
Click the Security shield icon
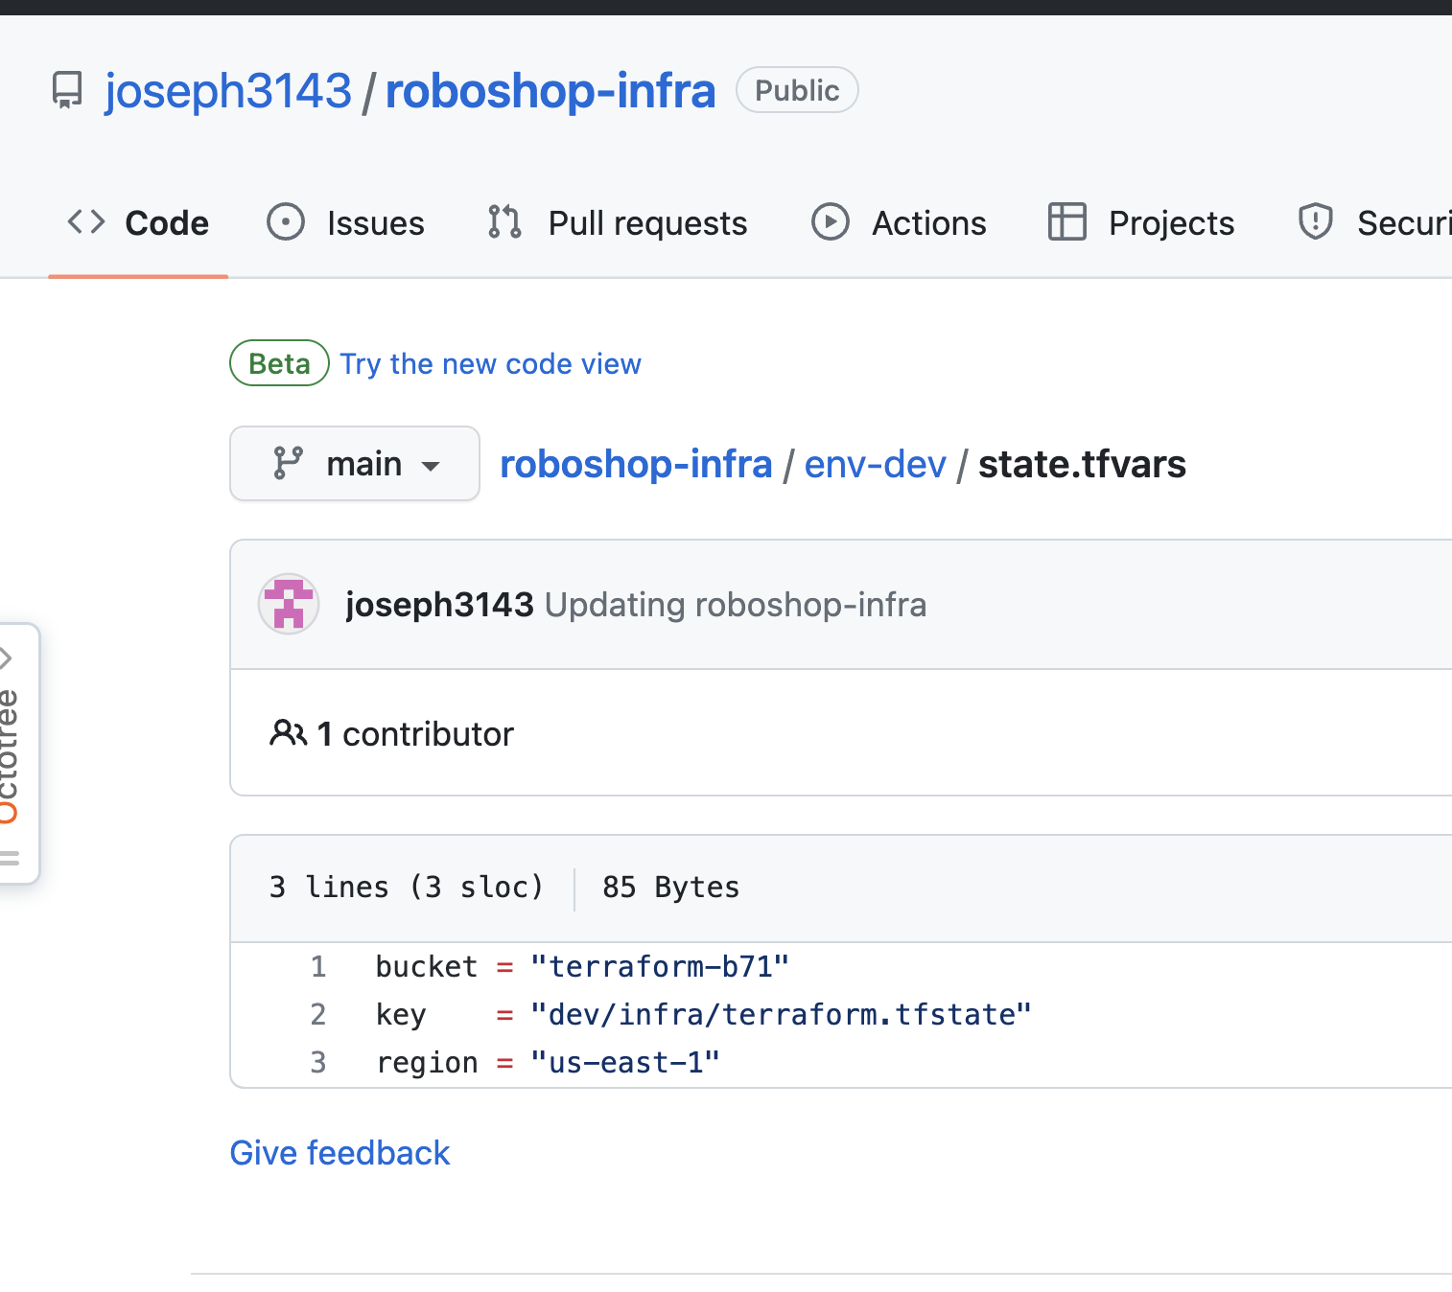click(1315, 222)
